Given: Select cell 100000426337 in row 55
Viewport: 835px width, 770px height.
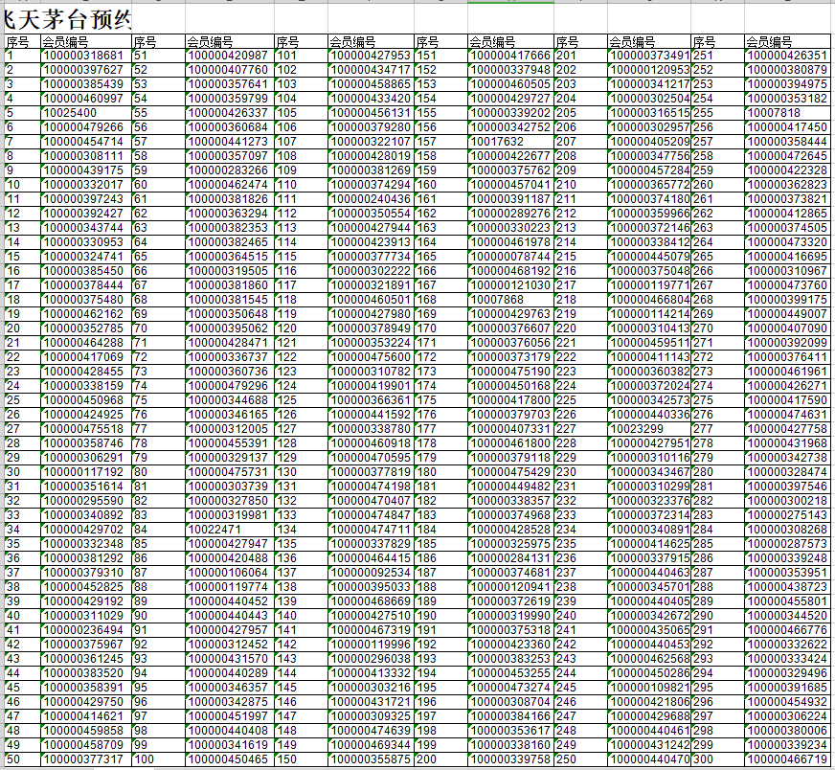Looking at the screenshot, I should pos(230,113).
